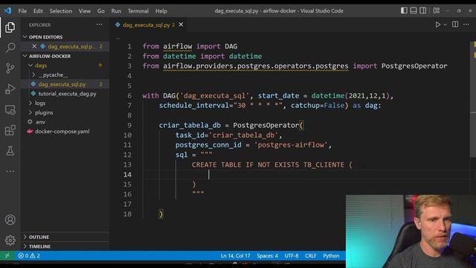Screen dimensions: 476x268
Task: Open the Terminal menu
Action: (x=138, y=11)
